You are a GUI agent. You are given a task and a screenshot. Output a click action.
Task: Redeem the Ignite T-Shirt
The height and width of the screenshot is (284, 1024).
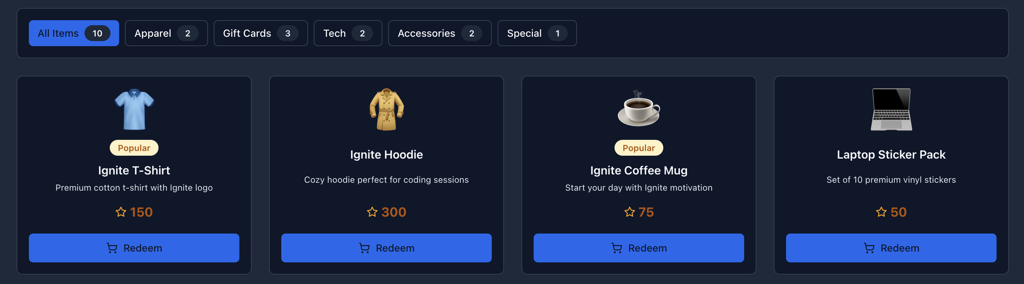[134, 248]
